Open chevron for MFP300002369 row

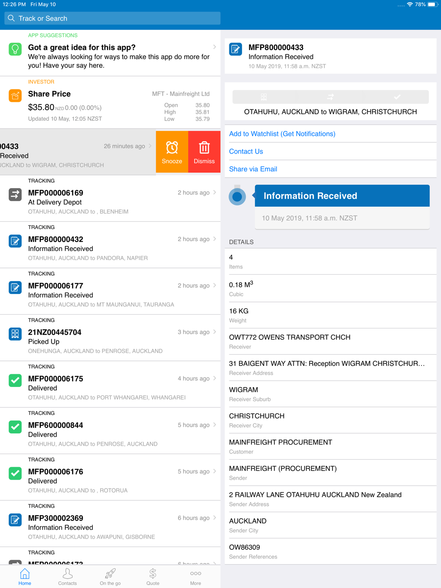pos(214,517)
